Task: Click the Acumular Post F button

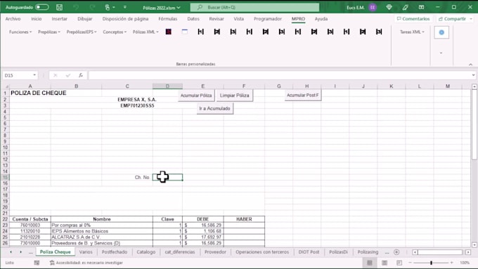Action: coord(303,95)
